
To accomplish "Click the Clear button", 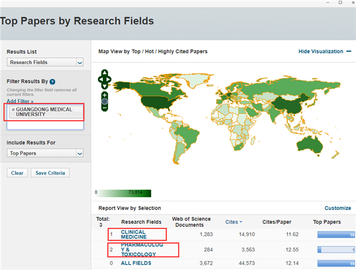I will [17, 173].
